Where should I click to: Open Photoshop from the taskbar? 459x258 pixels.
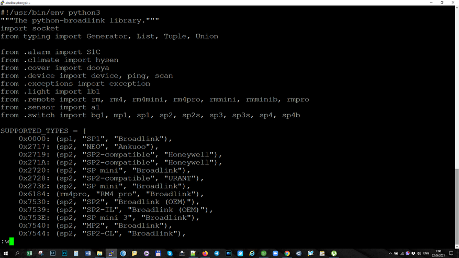tap(64, 253)
